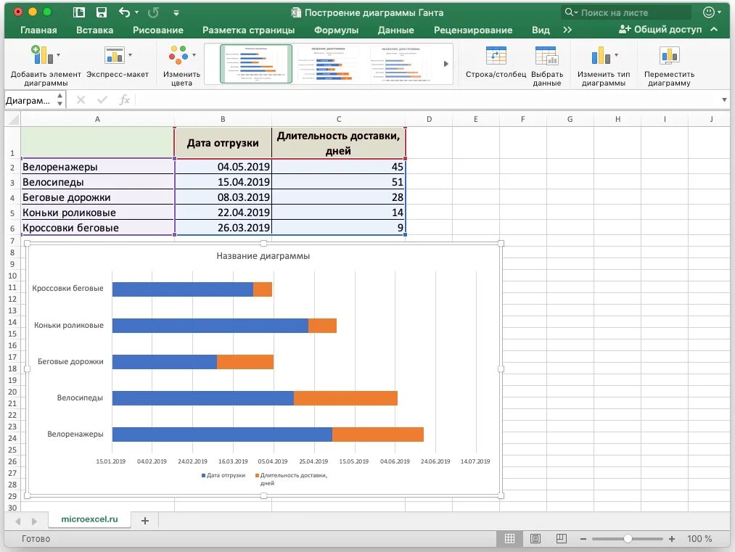Click cell Кроссовки беговые in column A
Viewport: 735px width, 552px height.
pos(97,228)
